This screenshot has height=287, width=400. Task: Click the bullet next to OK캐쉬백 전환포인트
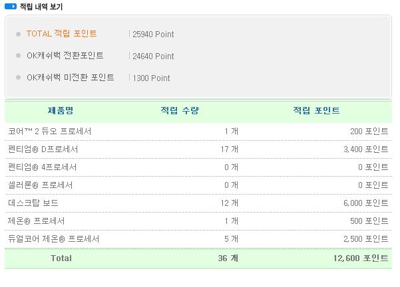click(x=18, y=55)
